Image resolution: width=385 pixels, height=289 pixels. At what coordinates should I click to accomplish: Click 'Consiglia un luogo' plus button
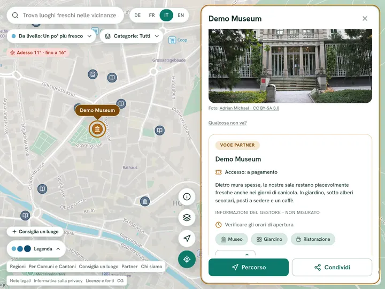pyautogui.click(x=35, y=232)
